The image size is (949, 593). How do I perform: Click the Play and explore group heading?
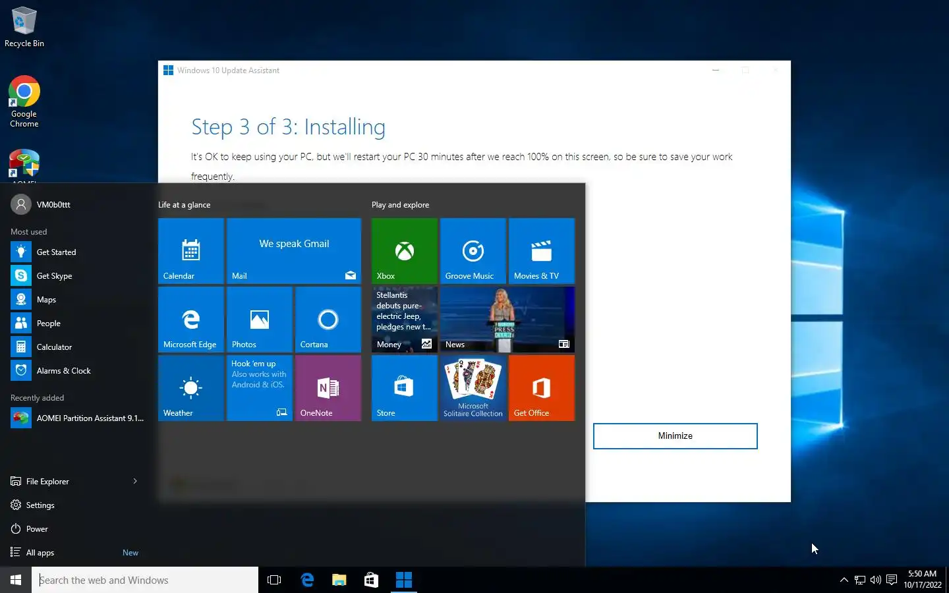[400, 205]
